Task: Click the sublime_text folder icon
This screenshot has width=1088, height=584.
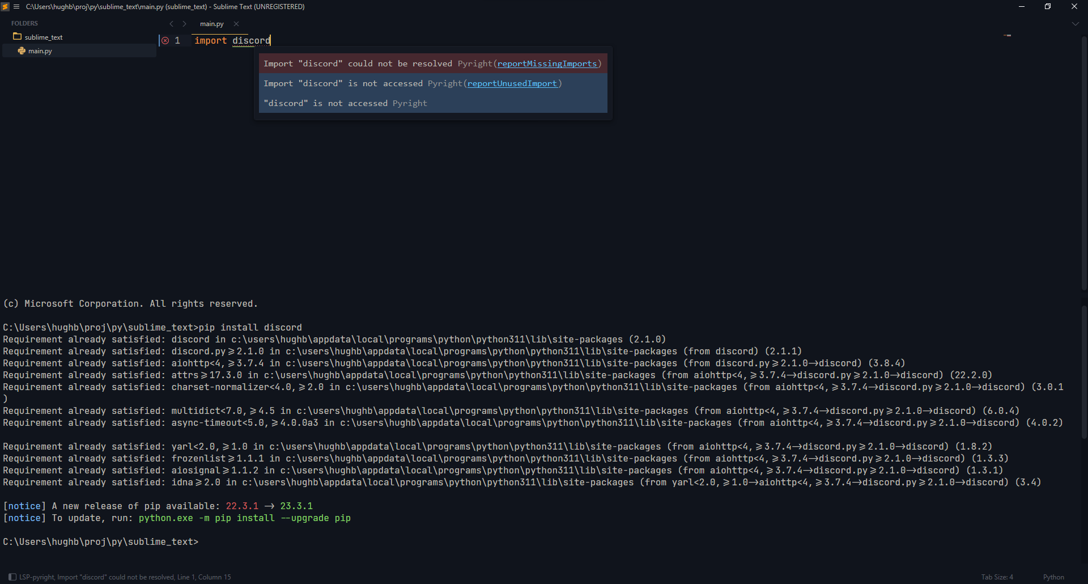Action: [x=17, y=37]
